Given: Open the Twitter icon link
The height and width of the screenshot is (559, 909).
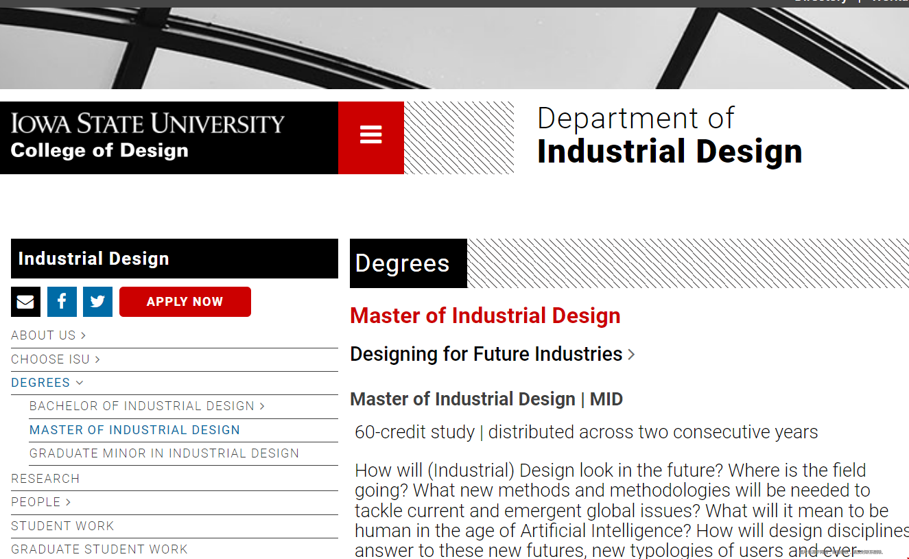Looking at the screenshot, I should click(x=97, y=302).
